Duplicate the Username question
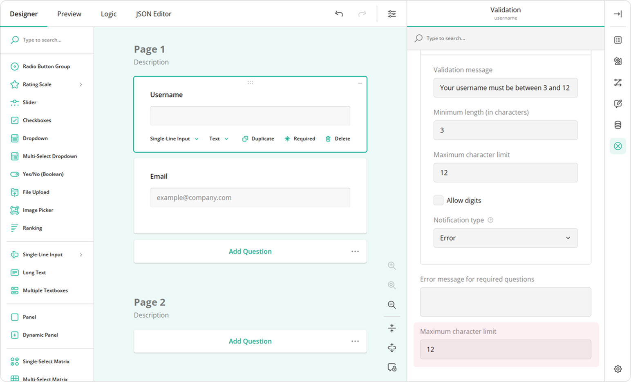Screen dimensions: 631x382 258,138
